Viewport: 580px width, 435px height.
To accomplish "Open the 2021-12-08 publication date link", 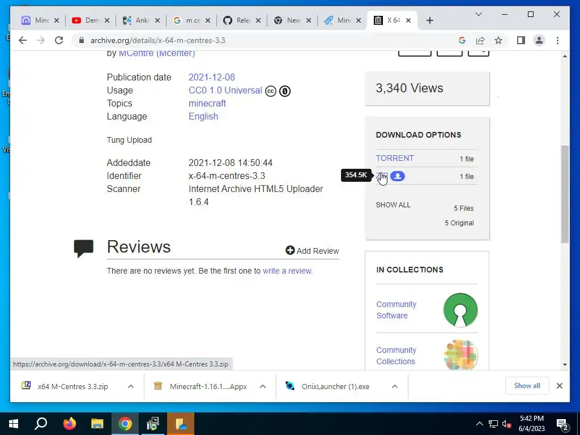I will pyautogui.click(x=212, y=77).
